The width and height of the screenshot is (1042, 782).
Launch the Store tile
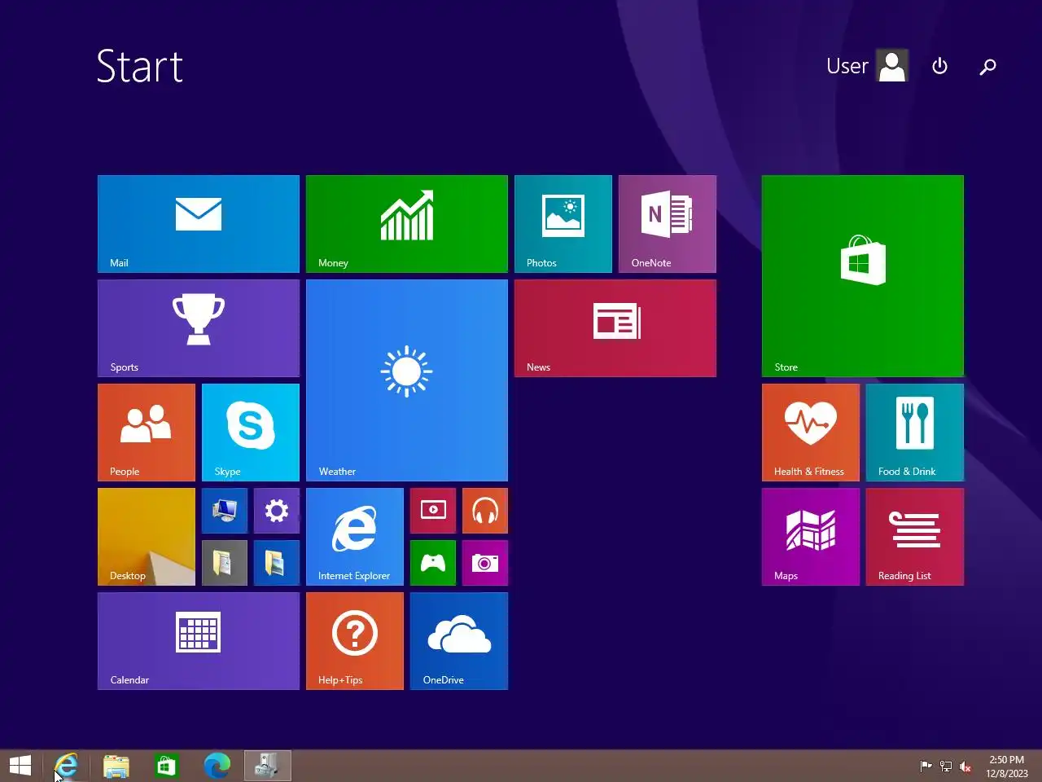(863, 276)
